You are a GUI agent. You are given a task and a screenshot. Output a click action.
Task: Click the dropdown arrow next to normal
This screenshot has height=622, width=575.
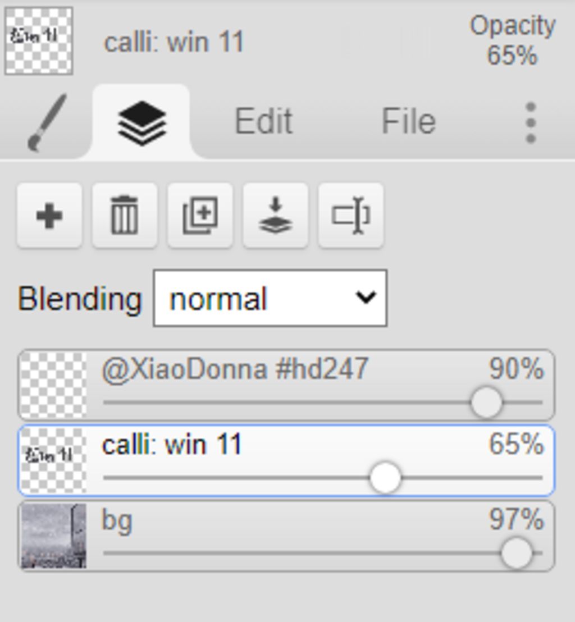point(365,298)
